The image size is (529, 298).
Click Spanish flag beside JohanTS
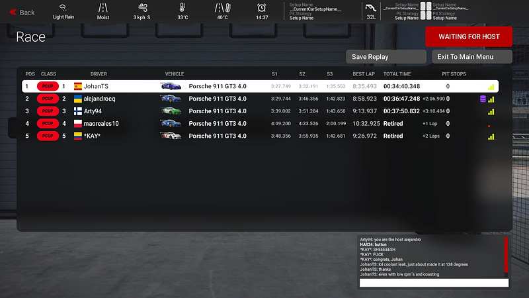(x=78, y=86)
